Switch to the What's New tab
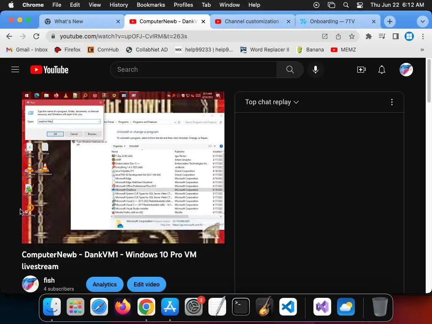Viewport: 432px width, 324px height. pos(81,22)
